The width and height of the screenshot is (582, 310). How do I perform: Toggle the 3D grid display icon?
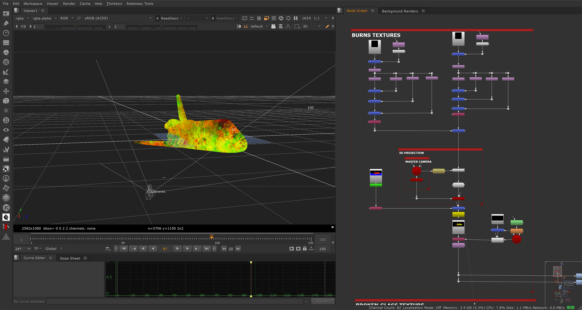pos(246,26)
